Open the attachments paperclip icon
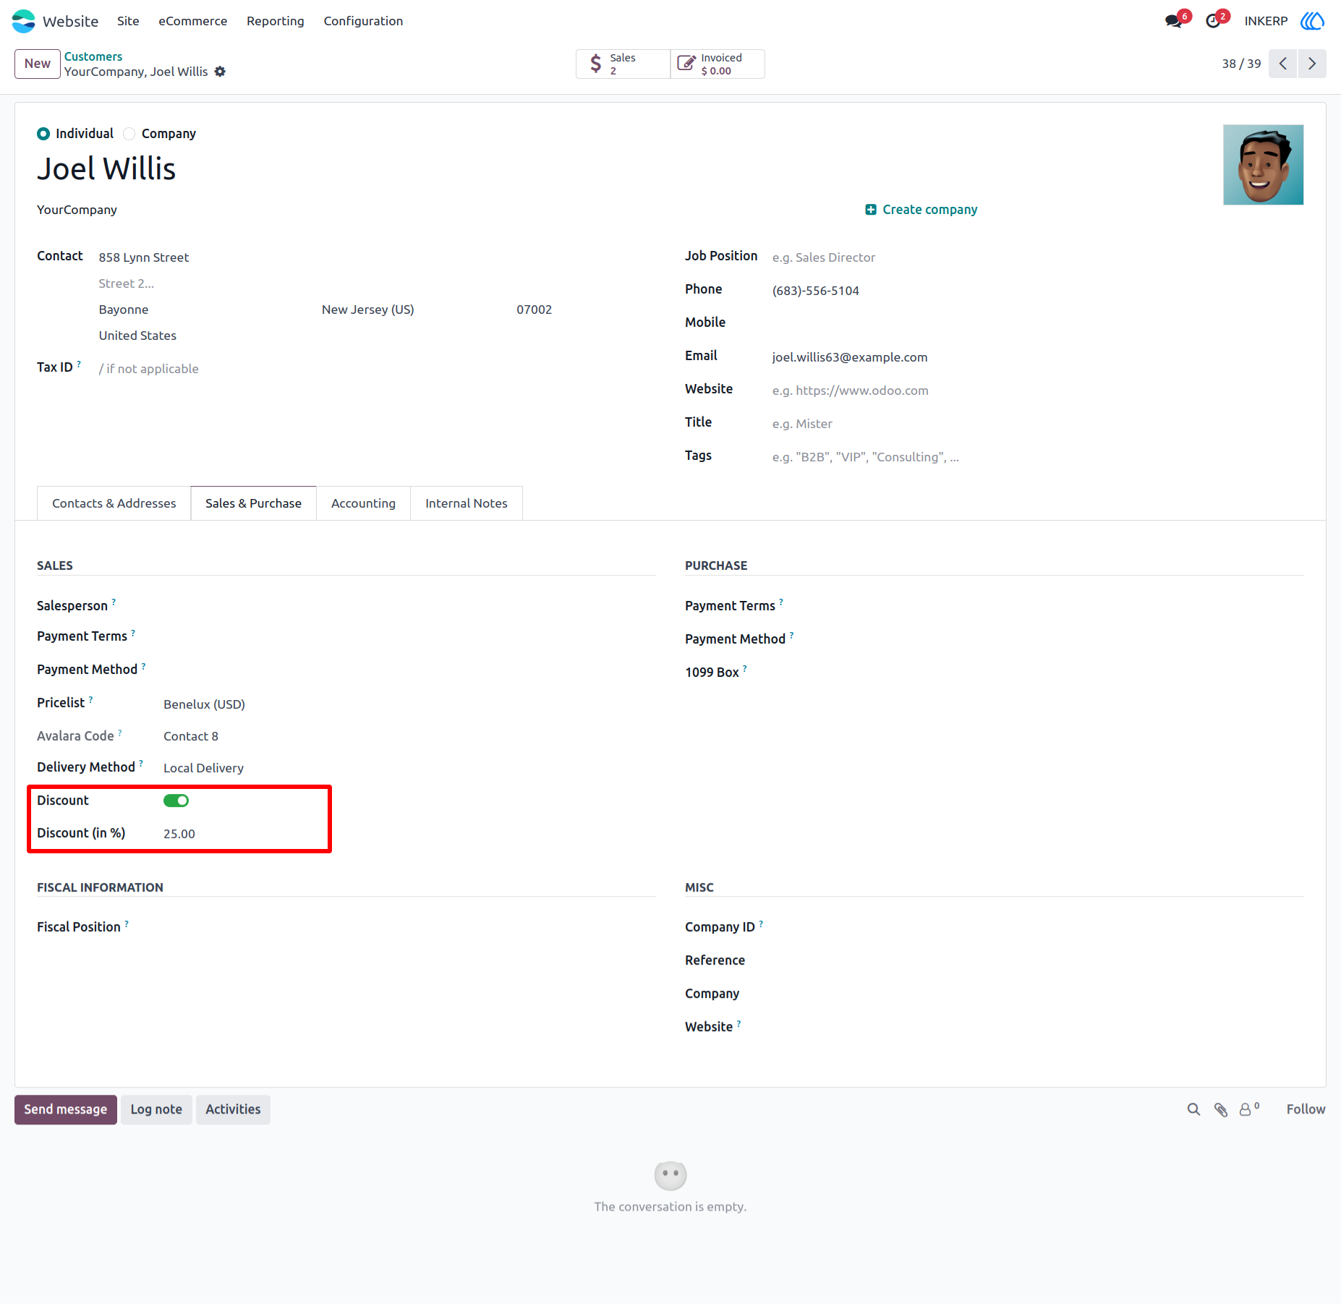The width and height of the screenshot is (1341, 1306). (x=1221, y=1109)
